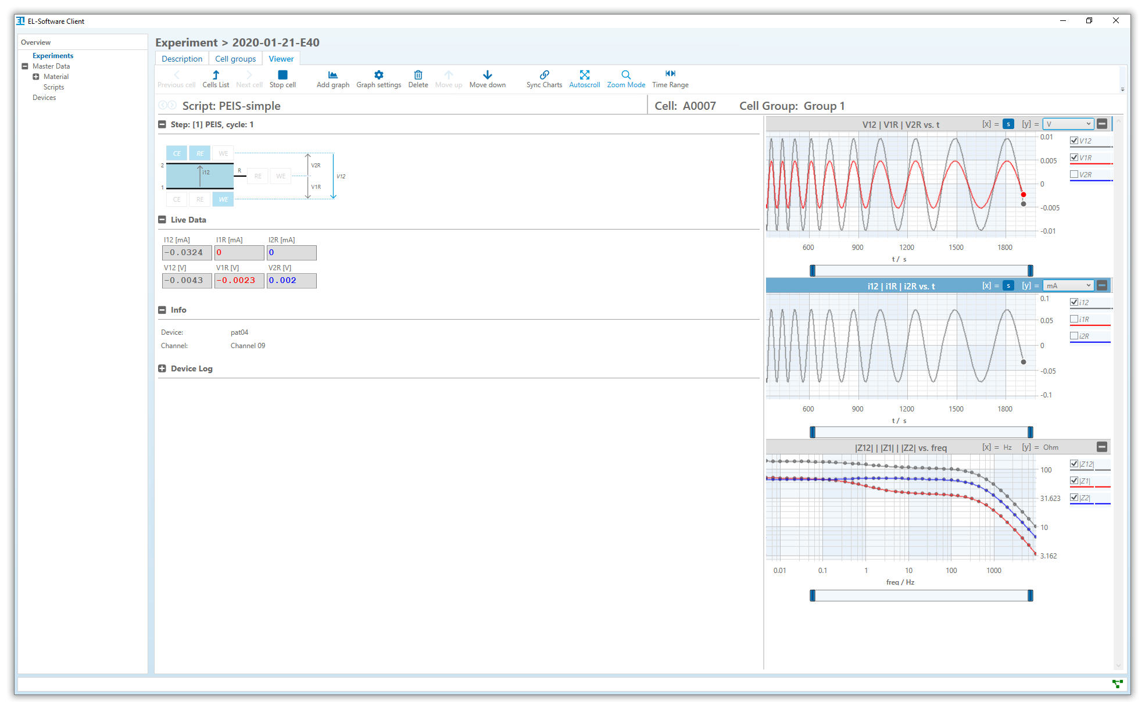
Task: Enable the V2R series checkbox
Action: click(x=1074, y=174)
